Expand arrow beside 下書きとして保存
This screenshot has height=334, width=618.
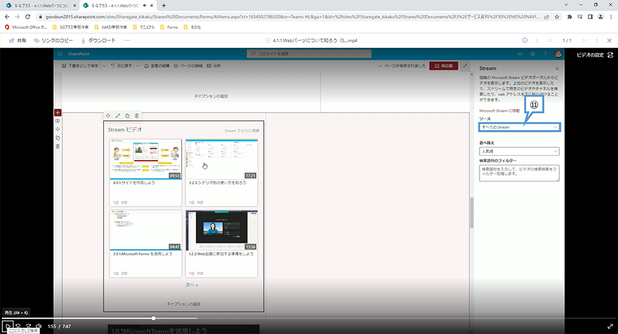[104, 66]
